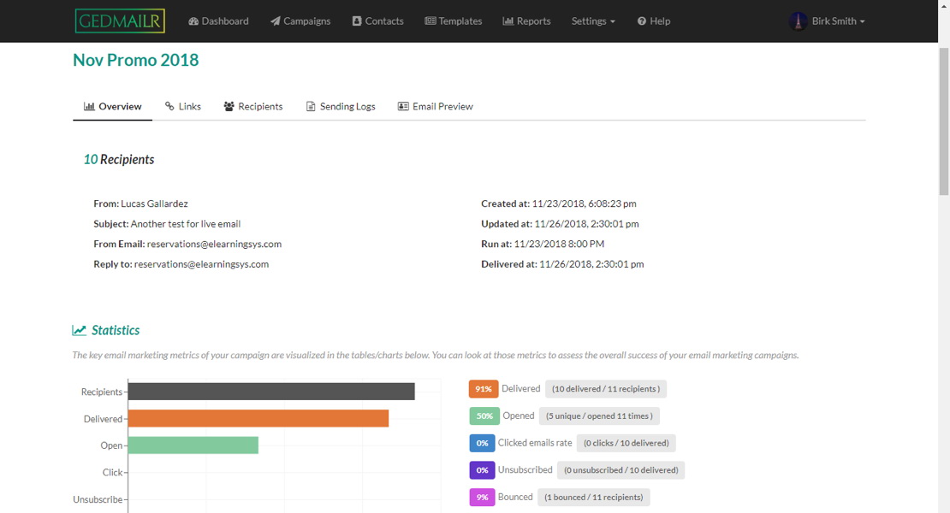Image resolution: width=950 pixels, height=513 pixels.
Task: Click the Dashboard gauge icon
Action: (x=193, y=21)
